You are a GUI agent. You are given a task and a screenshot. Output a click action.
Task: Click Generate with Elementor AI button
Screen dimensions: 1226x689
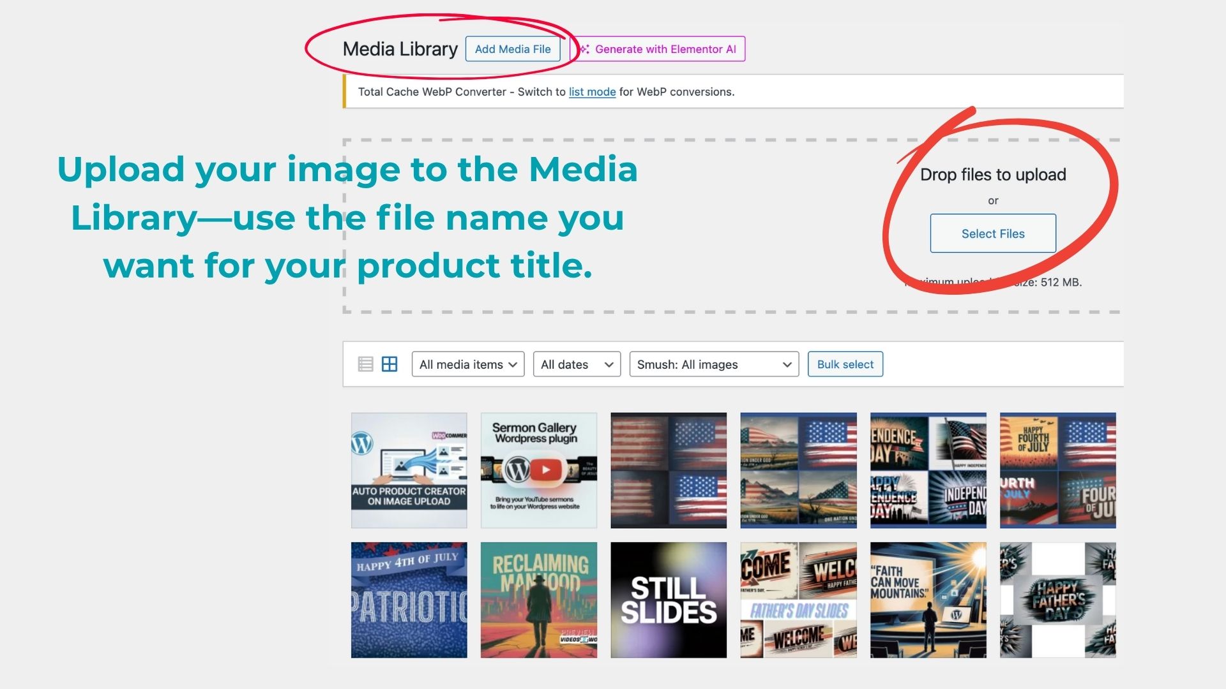tap(665, 49)
